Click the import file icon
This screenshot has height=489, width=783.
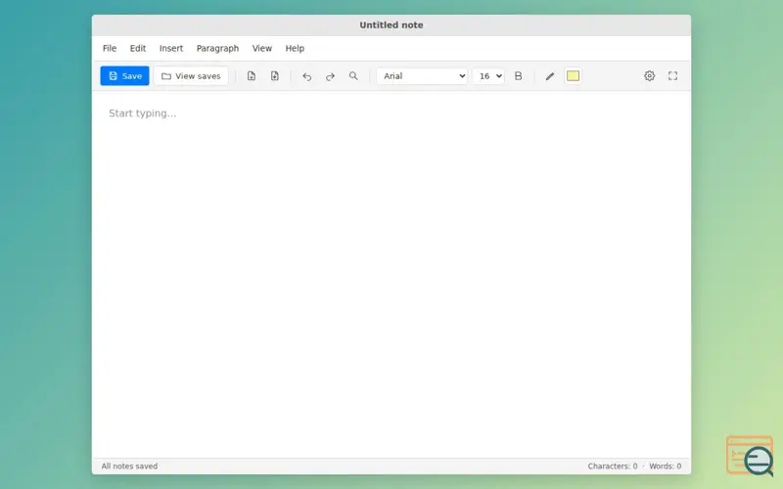(x=252, y=76)
